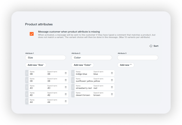Click Add new "Size" button
This screenshot has height=125, width=182.
pos(36,65)
